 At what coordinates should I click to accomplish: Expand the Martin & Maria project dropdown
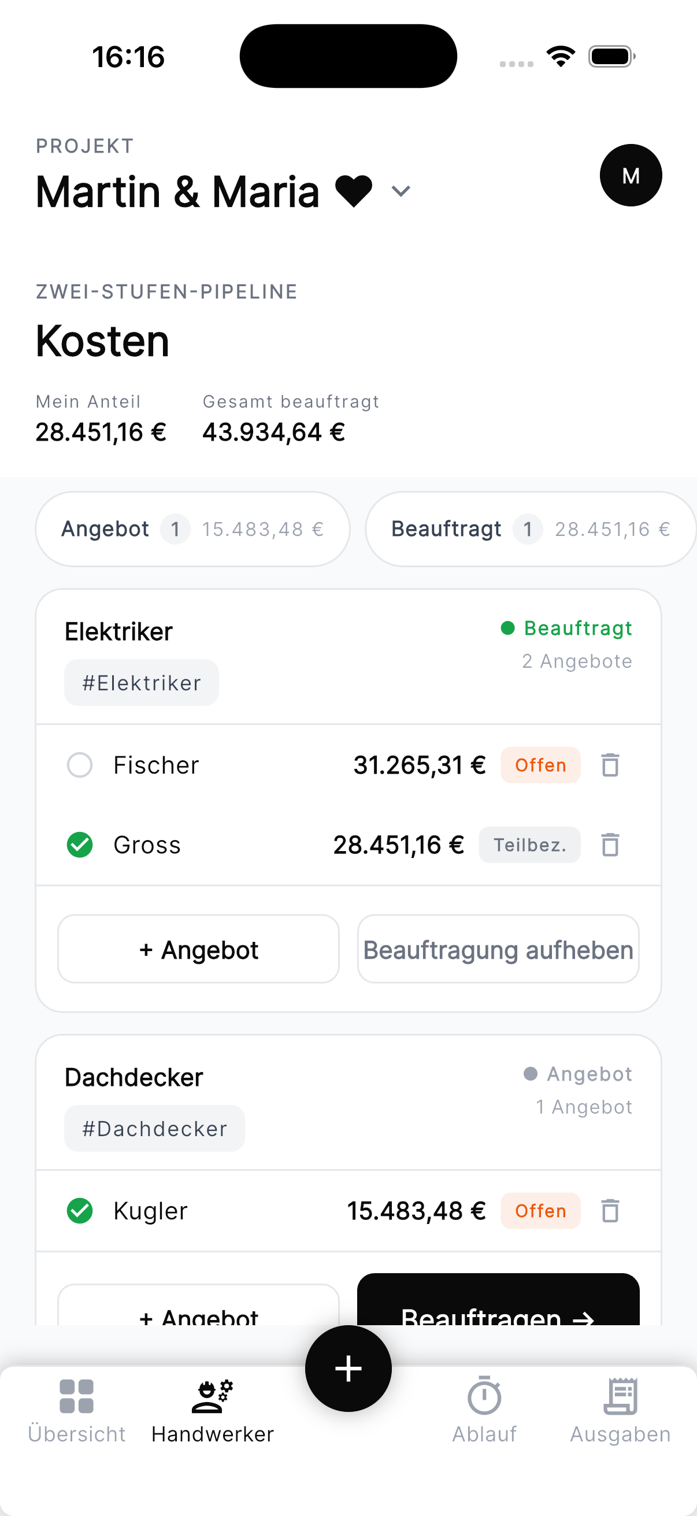point(401,191)
